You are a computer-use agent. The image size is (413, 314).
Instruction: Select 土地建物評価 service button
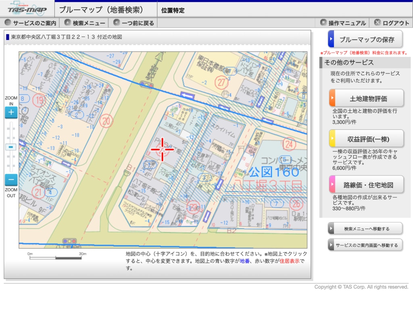coord(366,98)
